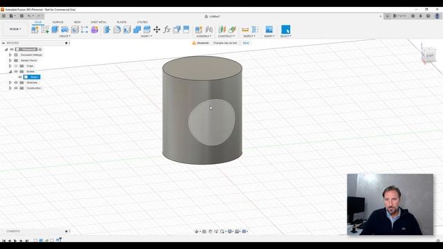Select the Axis Through Cylinder tool
Screen dimensions: 443x249
pyautogui.click(x=233, y=30)
